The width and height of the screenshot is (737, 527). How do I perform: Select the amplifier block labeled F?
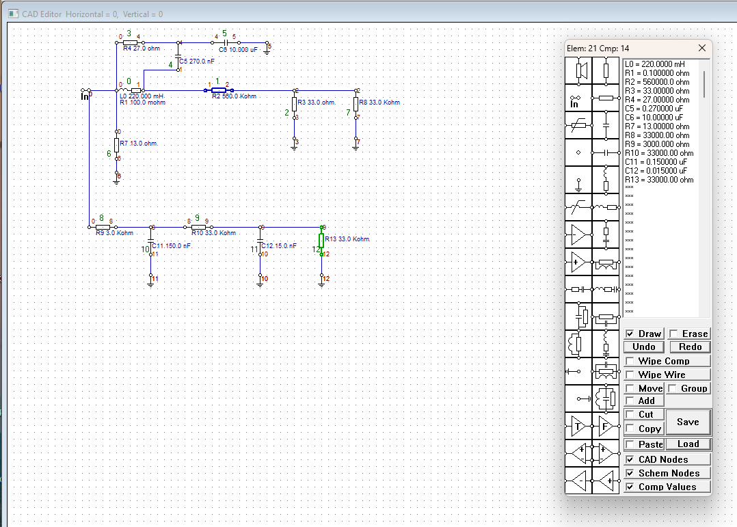tap(605, 427)
